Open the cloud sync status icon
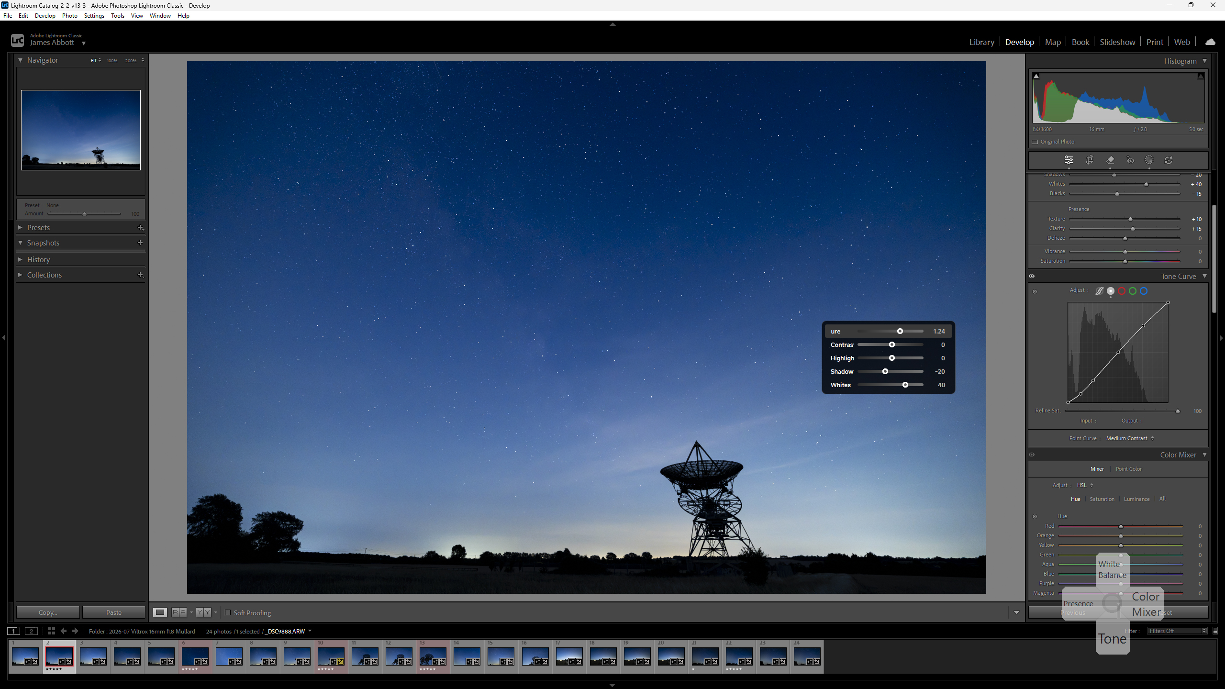 click(x=1210, y=42)
